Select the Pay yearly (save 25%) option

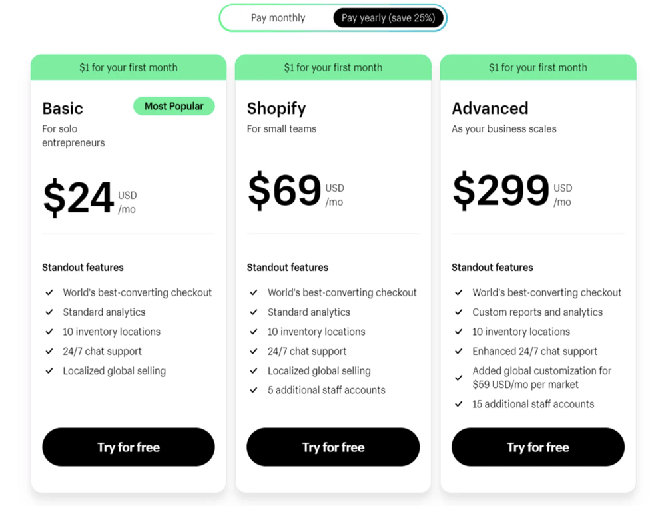(388, 18)
